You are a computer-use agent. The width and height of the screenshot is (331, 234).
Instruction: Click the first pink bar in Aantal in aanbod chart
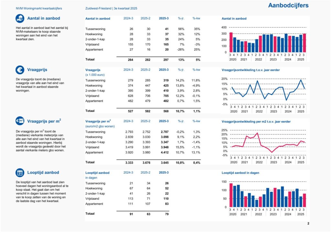click(231, 42)
